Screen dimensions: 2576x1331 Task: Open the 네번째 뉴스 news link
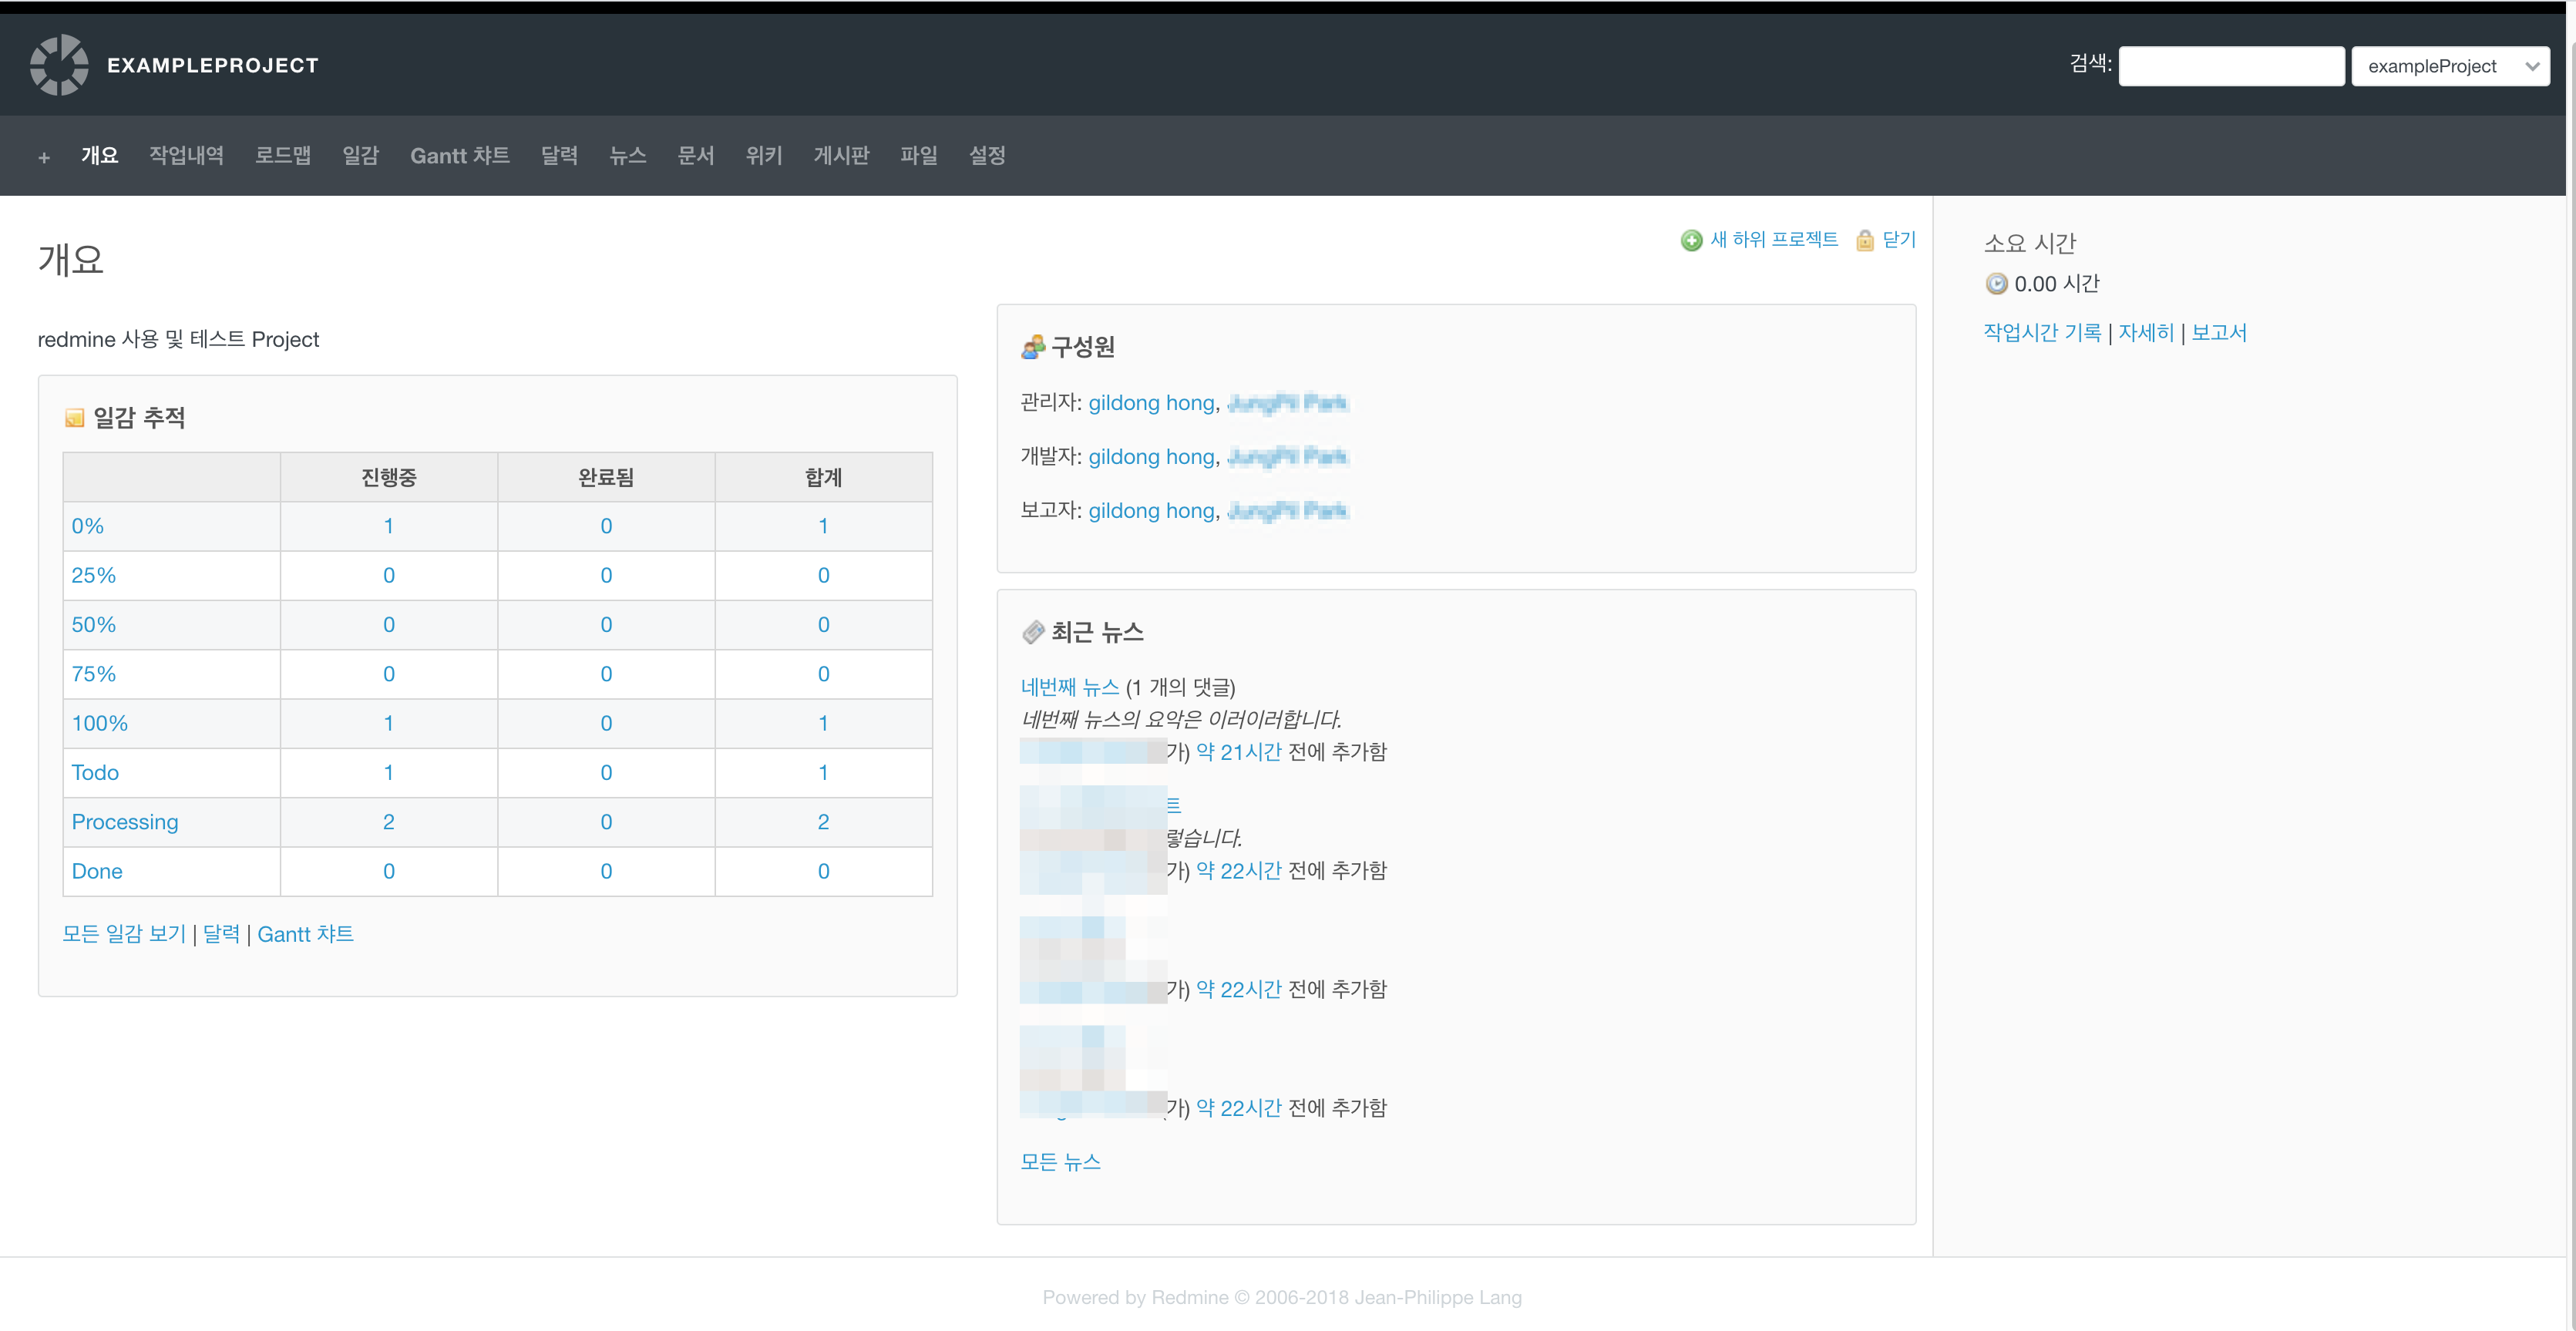1069,687
